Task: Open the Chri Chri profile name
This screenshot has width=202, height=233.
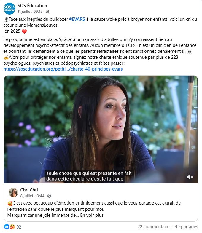Action: (29, 190)
